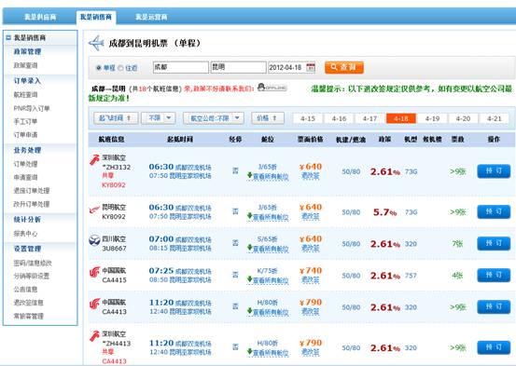
Task: Click Air China logo for flight CA4415
Action: [x=94, y=272]
